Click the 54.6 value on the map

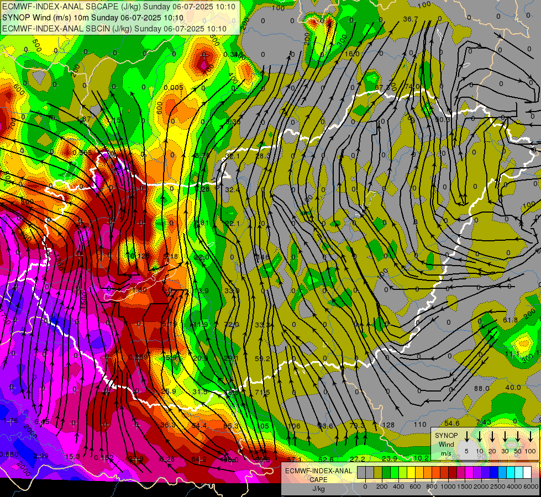pos(451,423)
